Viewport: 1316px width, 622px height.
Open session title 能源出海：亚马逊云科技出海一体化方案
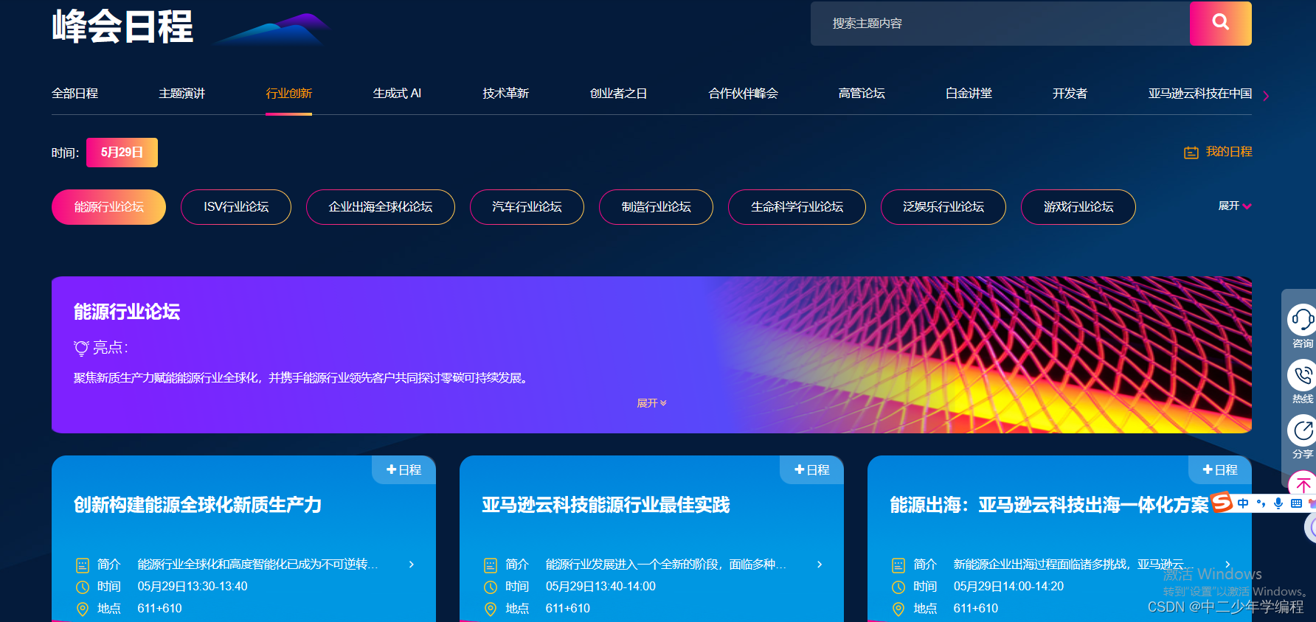[1049, 505]
